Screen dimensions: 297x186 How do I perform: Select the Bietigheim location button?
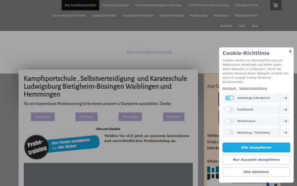(174, 117)
